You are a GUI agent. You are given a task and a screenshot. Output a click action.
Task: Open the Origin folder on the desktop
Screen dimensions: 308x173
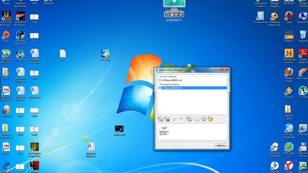[x=6, y=74]
